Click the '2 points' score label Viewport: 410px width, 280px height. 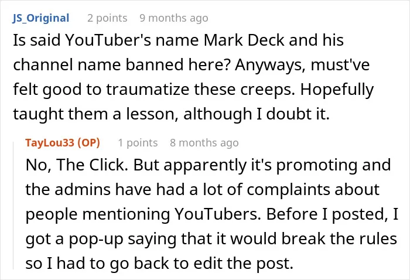coord(107,18)
